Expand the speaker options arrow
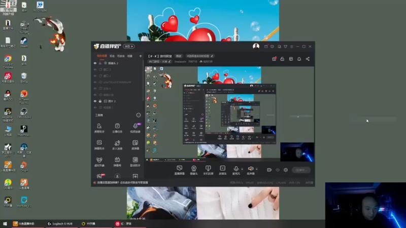Screen dimensions: 406x228 tap(257, 169)
